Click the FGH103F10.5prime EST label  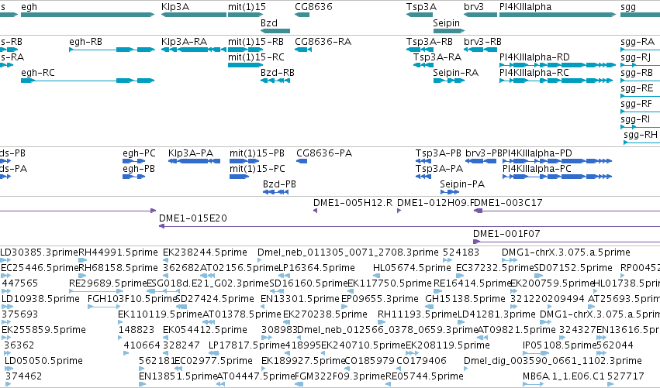(x=132, y=299)
